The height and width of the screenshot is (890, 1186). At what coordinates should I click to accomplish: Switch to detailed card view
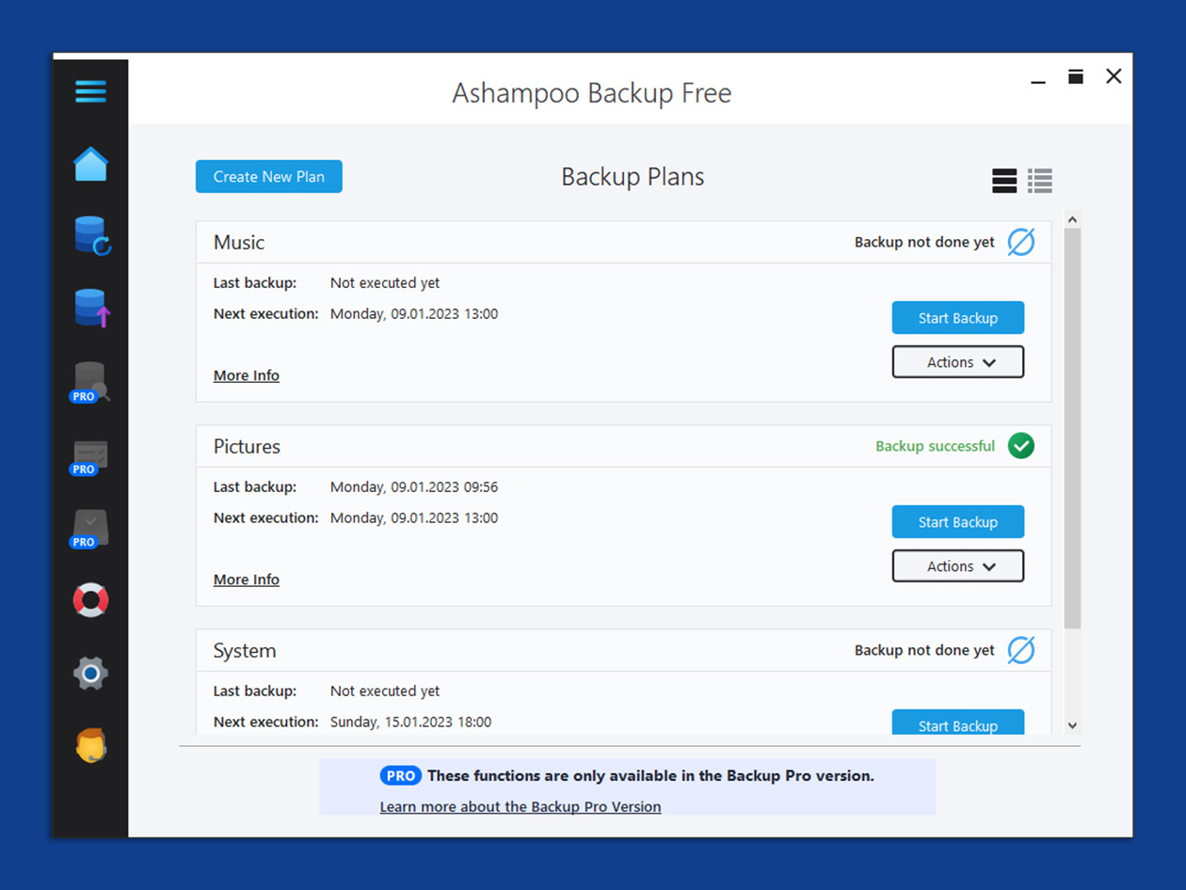point(1004,181)
